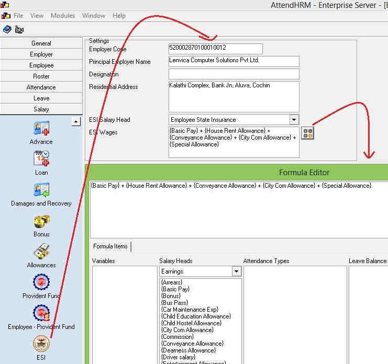Image resolution: width=388 pixels, height=364 pixels.
Task: Open the Window menu
Action: (x=94, y=16)
